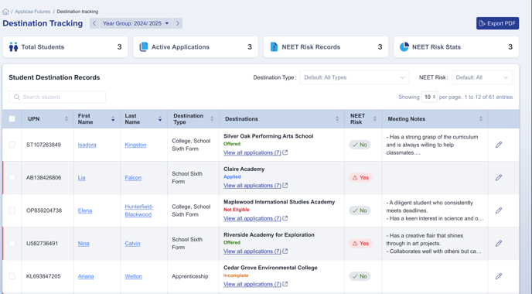Screen dimensions: 532x294
Task: Click pencil edit icon for Lia Falcon
Action: click(x=499, y=177)
